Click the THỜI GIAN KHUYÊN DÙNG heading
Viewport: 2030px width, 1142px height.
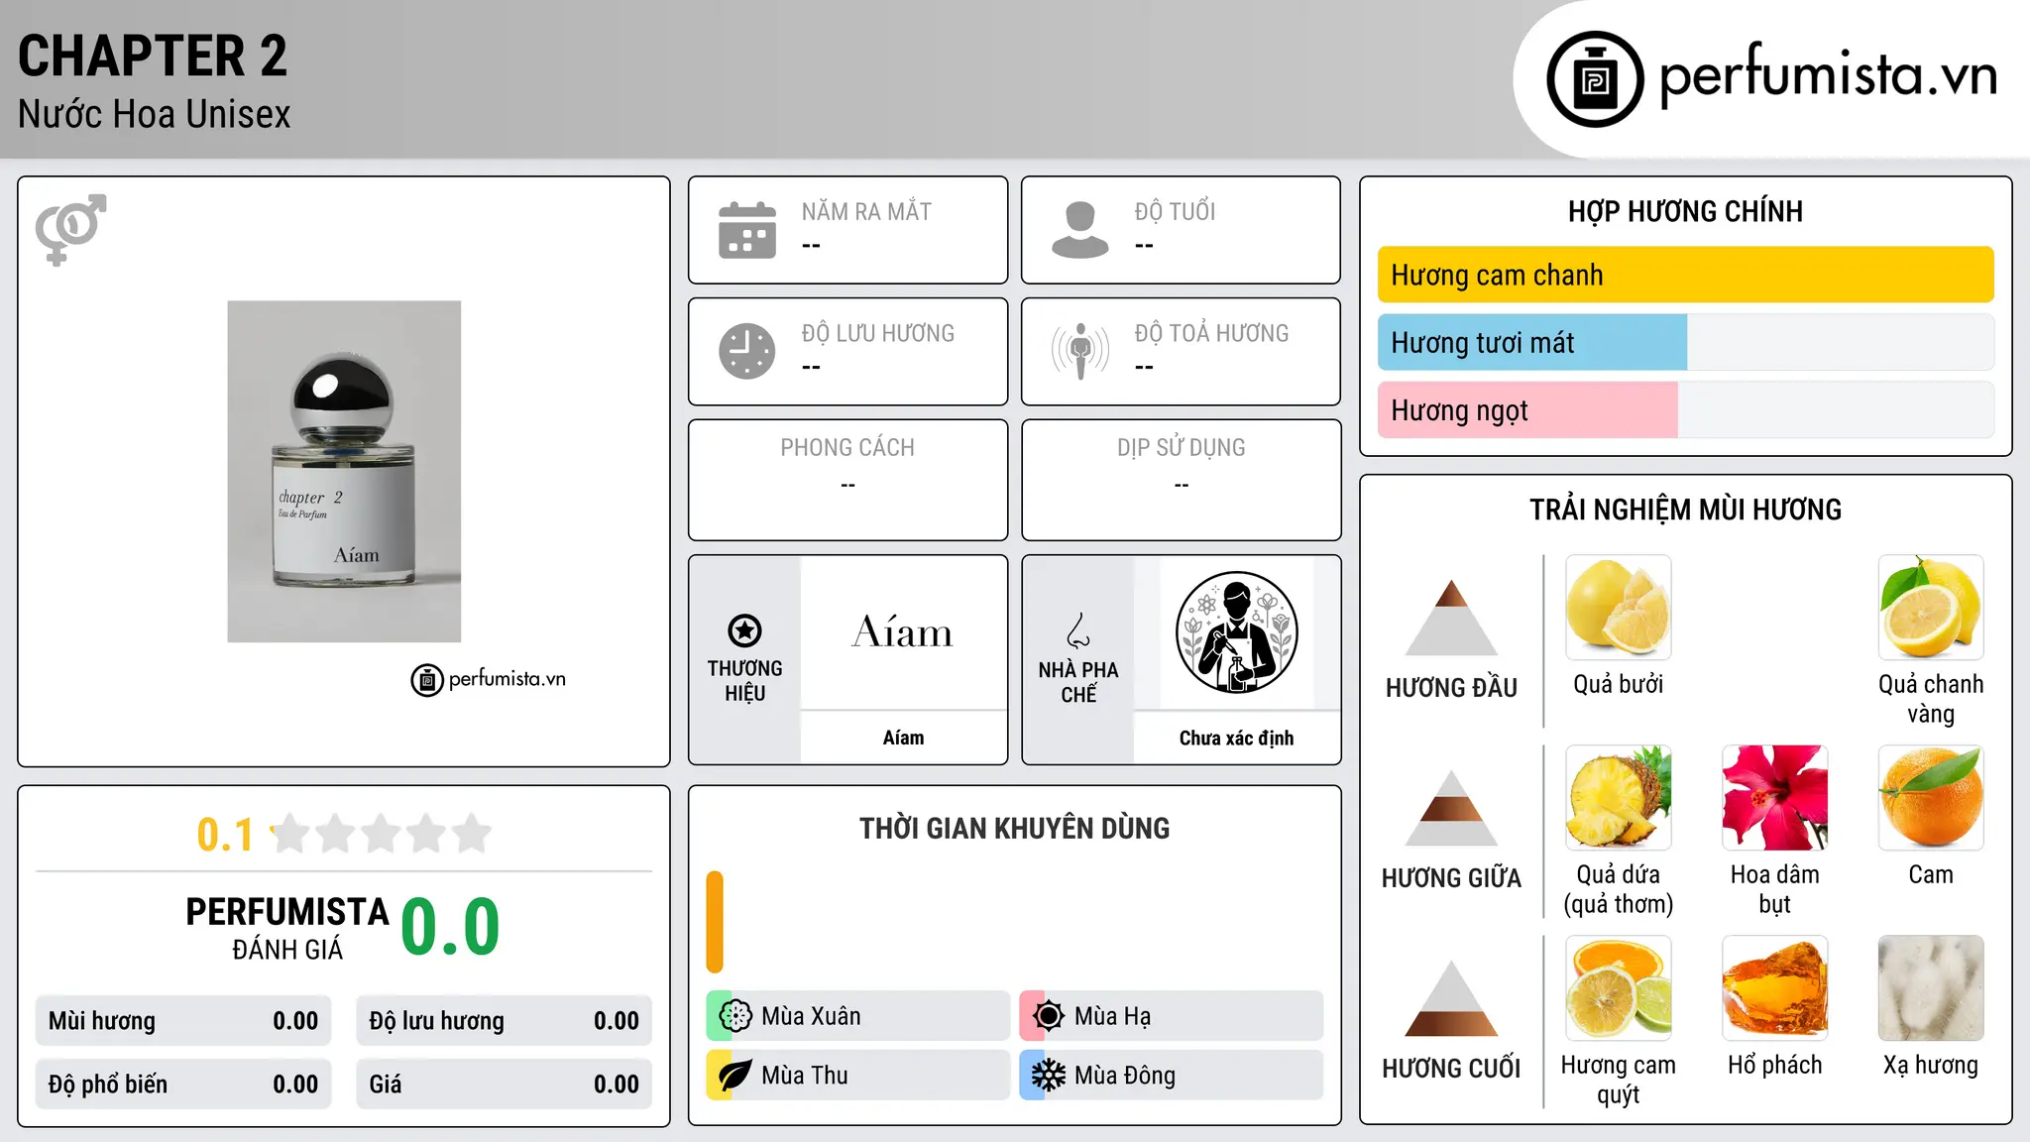1014,828
